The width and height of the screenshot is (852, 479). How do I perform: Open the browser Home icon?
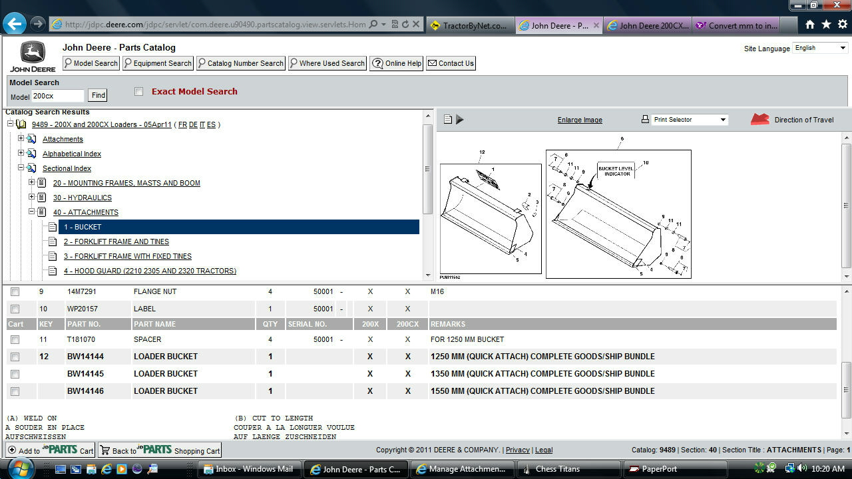810,25
